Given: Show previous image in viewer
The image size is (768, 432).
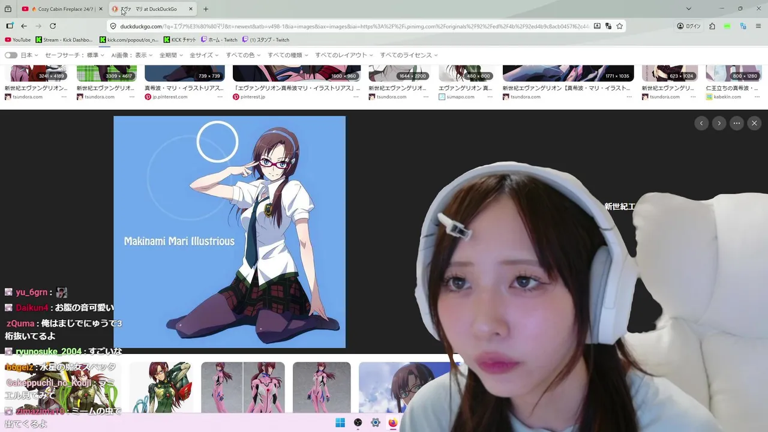Looking at the screenshot, I should tap(701, 123).
